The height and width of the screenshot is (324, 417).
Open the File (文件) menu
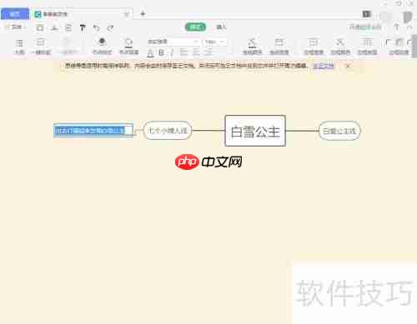pos(15,27)
